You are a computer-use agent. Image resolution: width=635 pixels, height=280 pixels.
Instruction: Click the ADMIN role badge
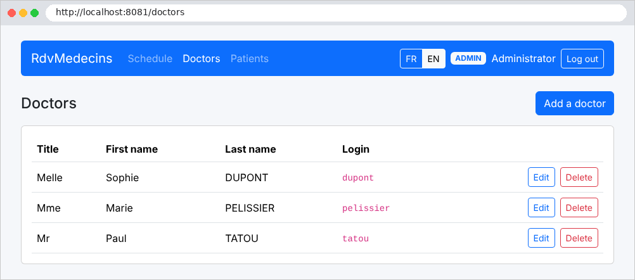pos(468,58)
